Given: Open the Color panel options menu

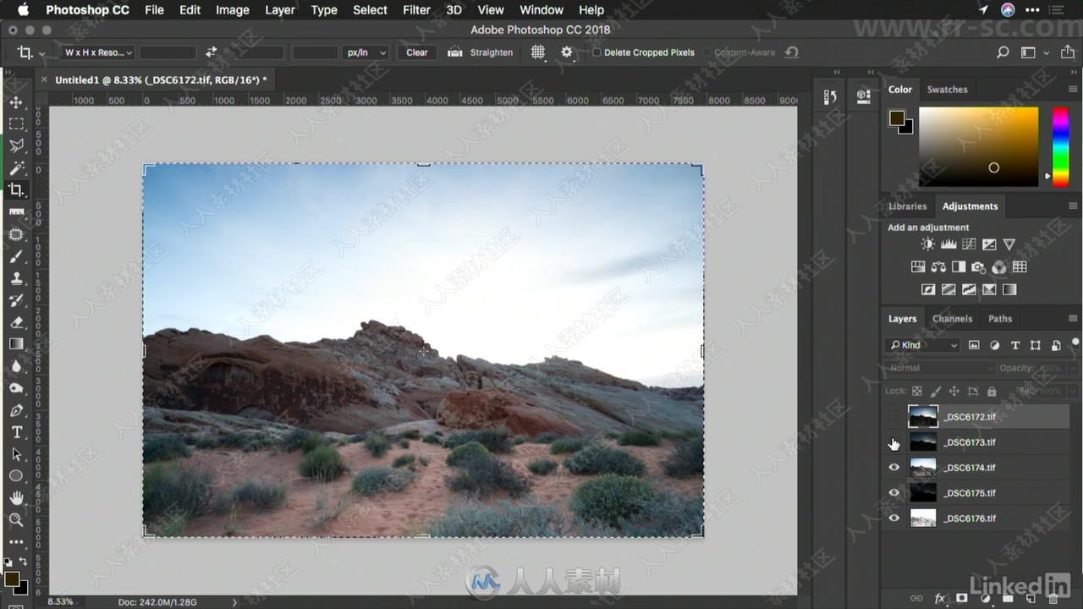Looking at the screenshot, I should tap(1073, 89).
